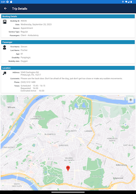The height and width of the screenshot is (194, 136).
Task: Tap the red map pin marker
Action: coord(68,169)
